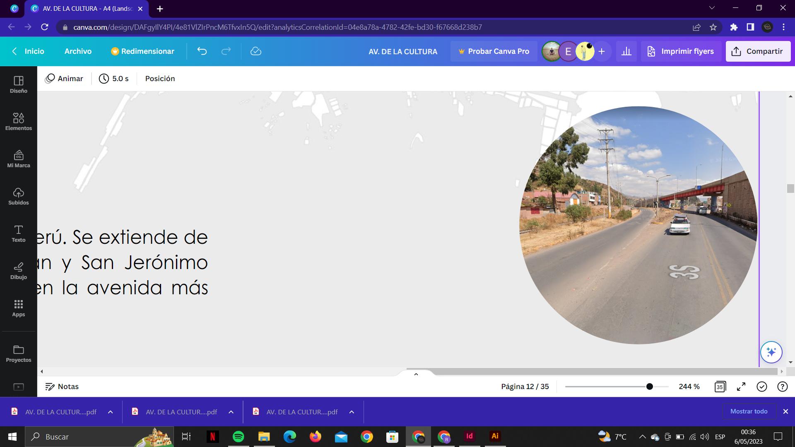Expand the first downloaded PDF options chevron

click(110, 412)
